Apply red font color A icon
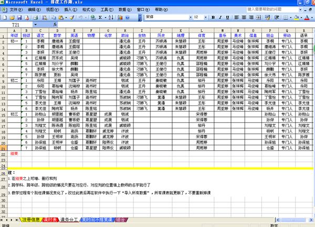This screenshot has width=315, height=227. [x=307, y=18]
